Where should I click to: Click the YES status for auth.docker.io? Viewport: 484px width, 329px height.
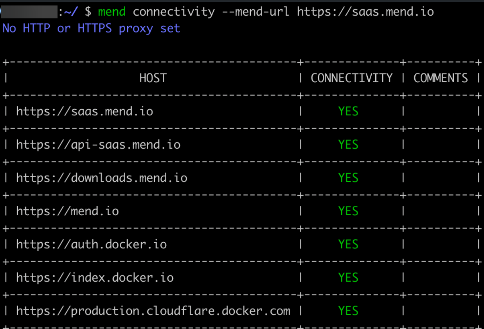point(348,245)
